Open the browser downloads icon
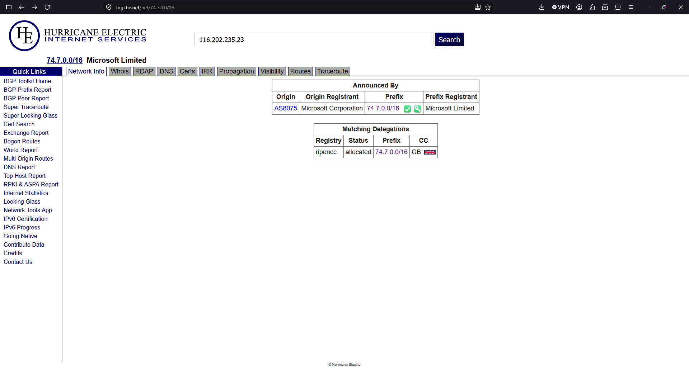Image resolution: width=689 pixels, height=370 pixels. [x=542, y=7]
